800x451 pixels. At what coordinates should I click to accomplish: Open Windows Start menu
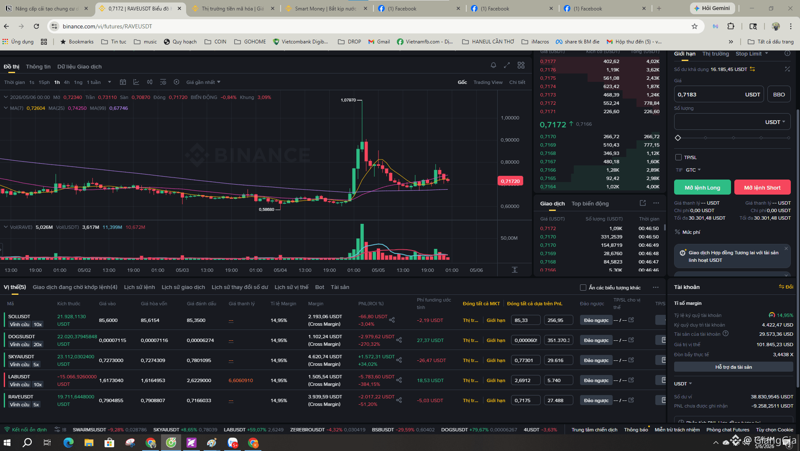(x=7, y=443)
